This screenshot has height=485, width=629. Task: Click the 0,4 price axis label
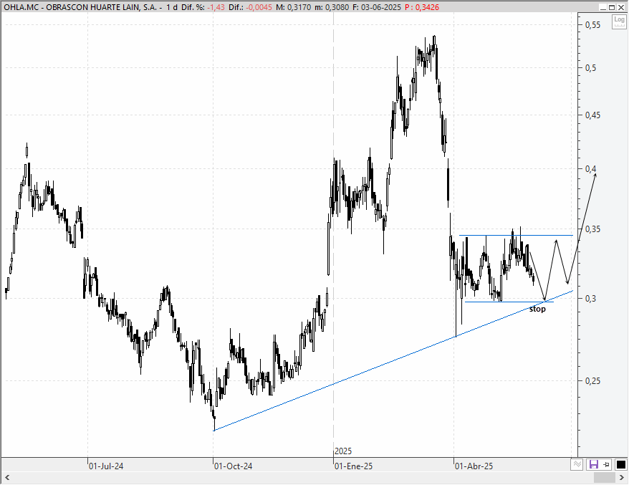[590, 169]
